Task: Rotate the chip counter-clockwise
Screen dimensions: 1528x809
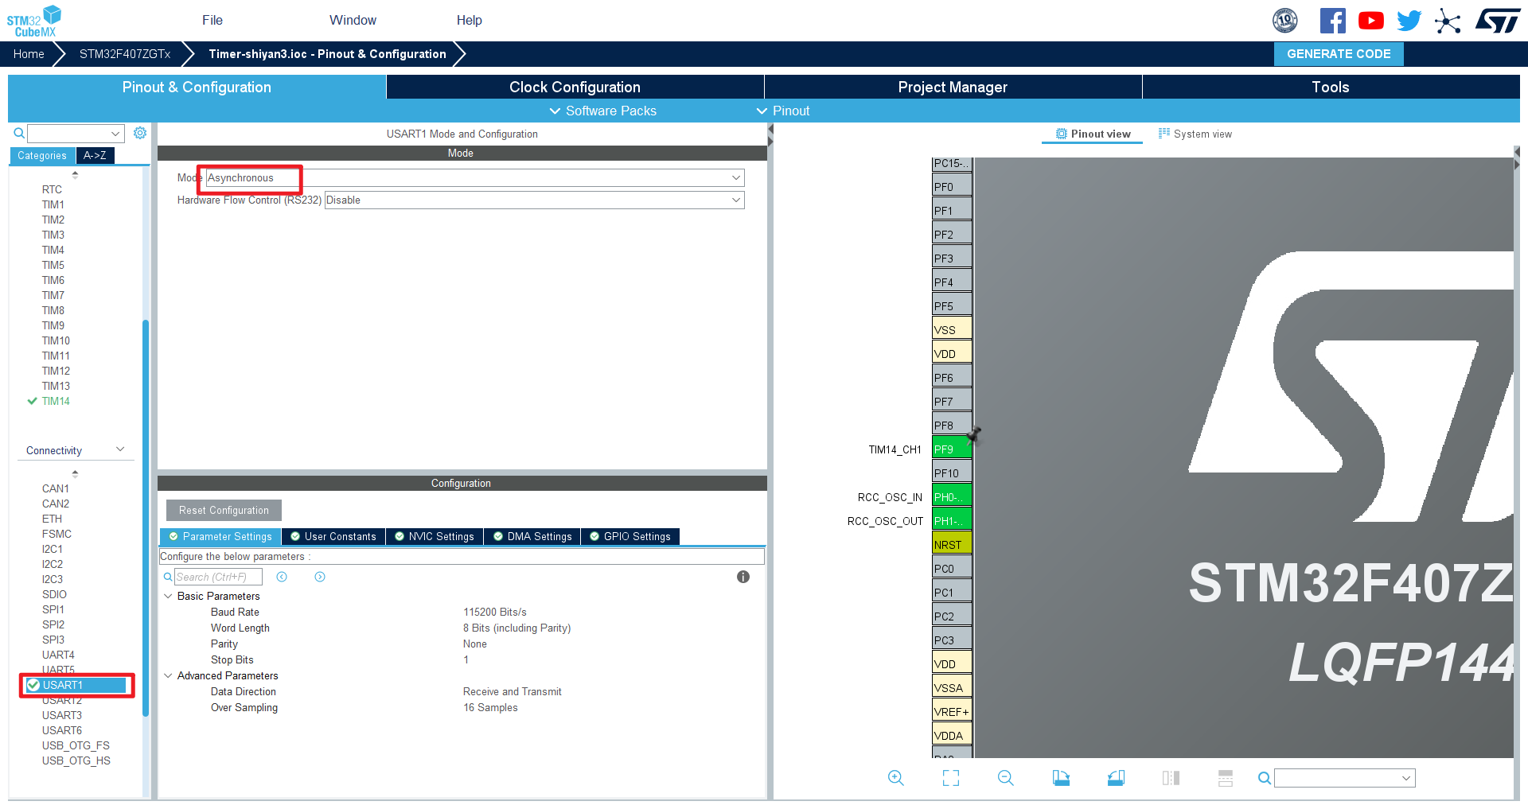Action: (1116, 778)
